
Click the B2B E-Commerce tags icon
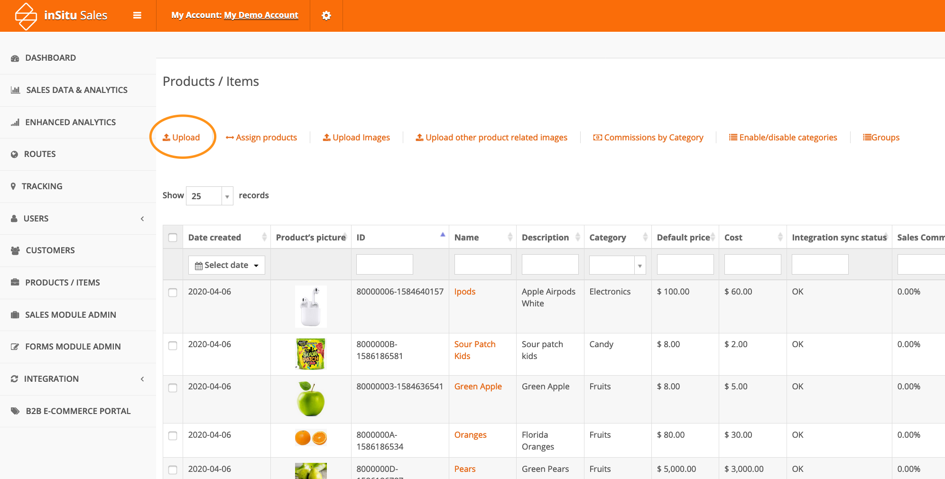[x=15, y=411]
